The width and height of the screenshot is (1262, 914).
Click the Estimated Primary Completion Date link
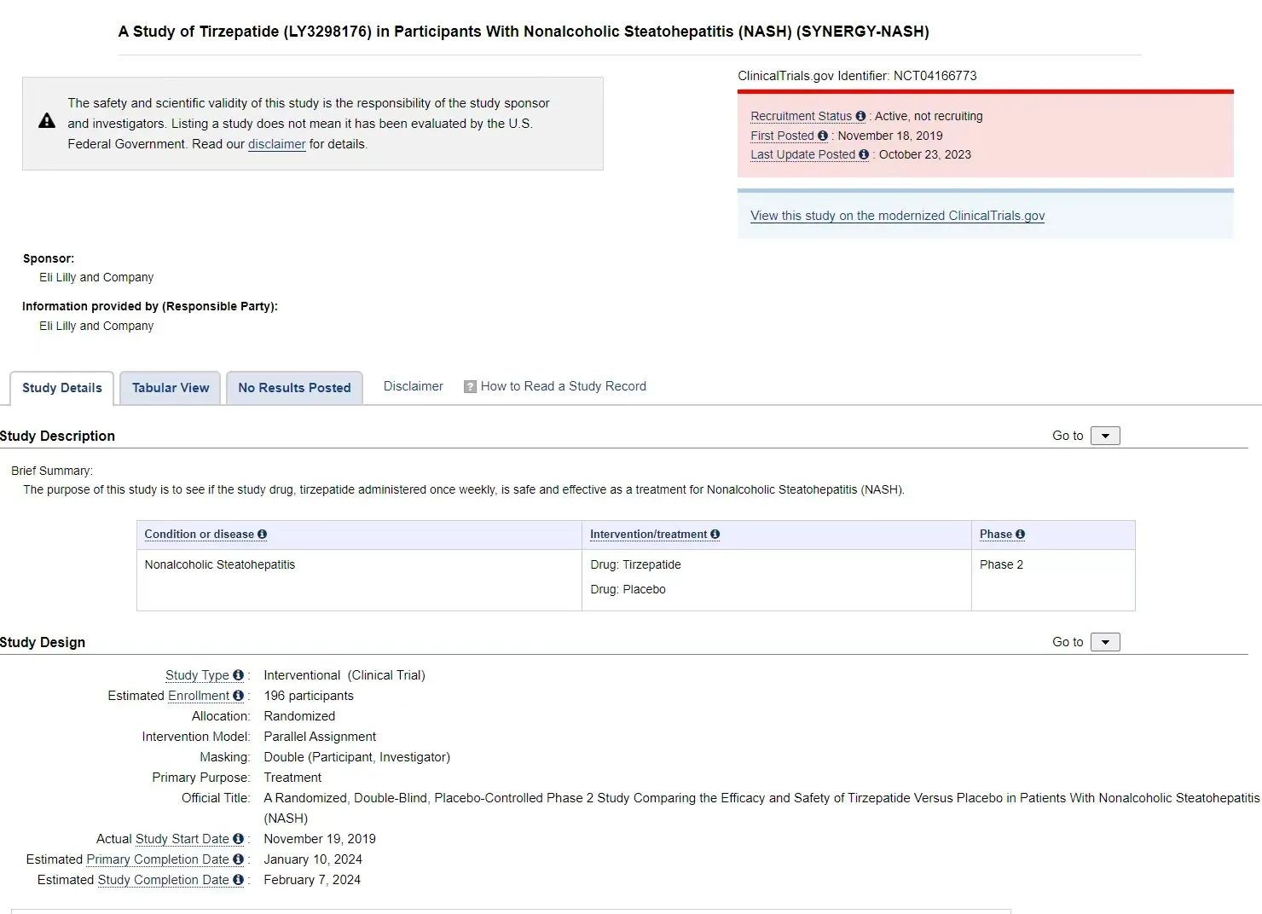pos(158,859)
